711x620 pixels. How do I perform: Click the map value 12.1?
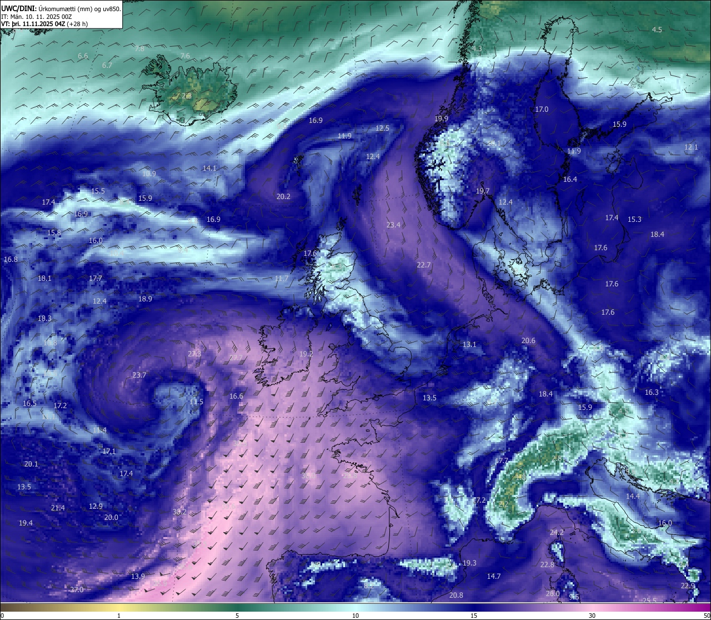(691, 147)
